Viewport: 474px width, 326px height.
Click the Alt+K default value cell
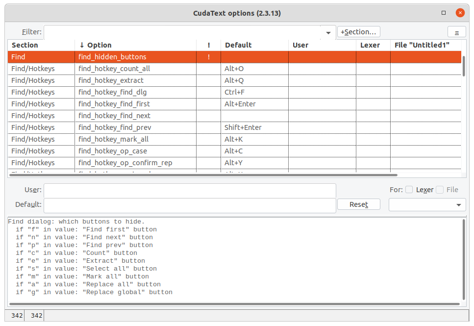[254, 139]
